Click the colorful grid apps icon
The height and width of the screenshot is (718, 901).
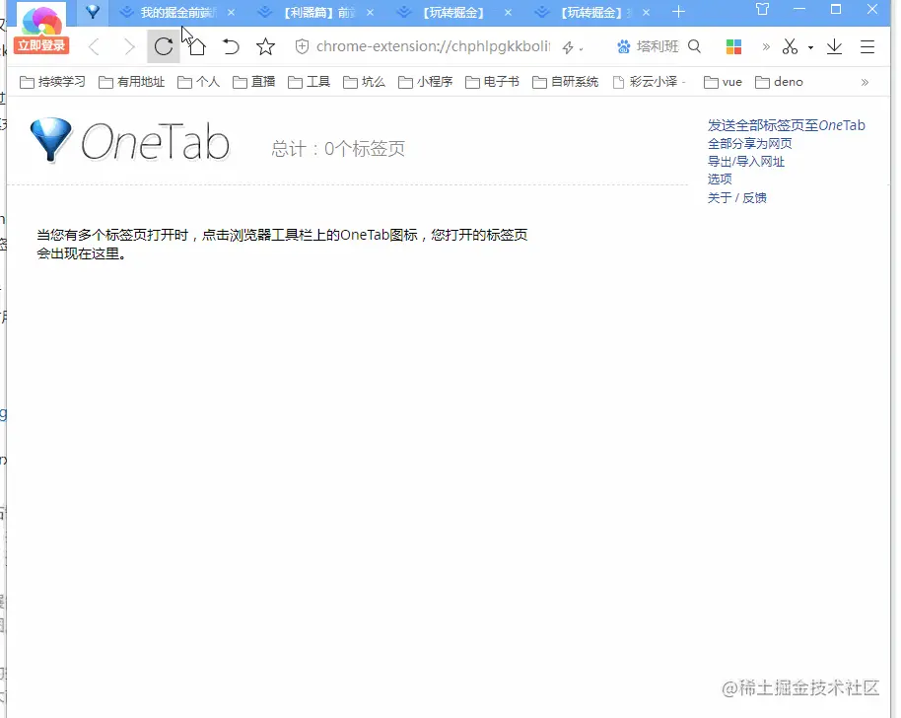tap(733, 46)
